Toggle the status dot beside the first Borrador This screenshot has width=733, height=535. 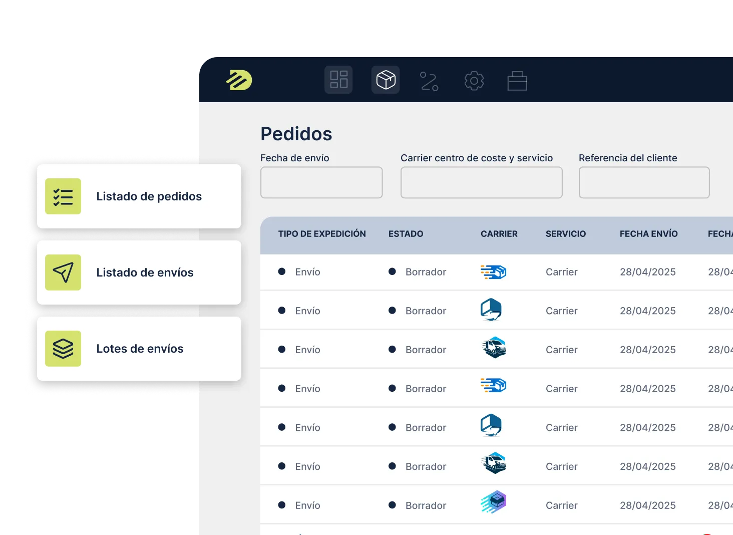(393, 272)
